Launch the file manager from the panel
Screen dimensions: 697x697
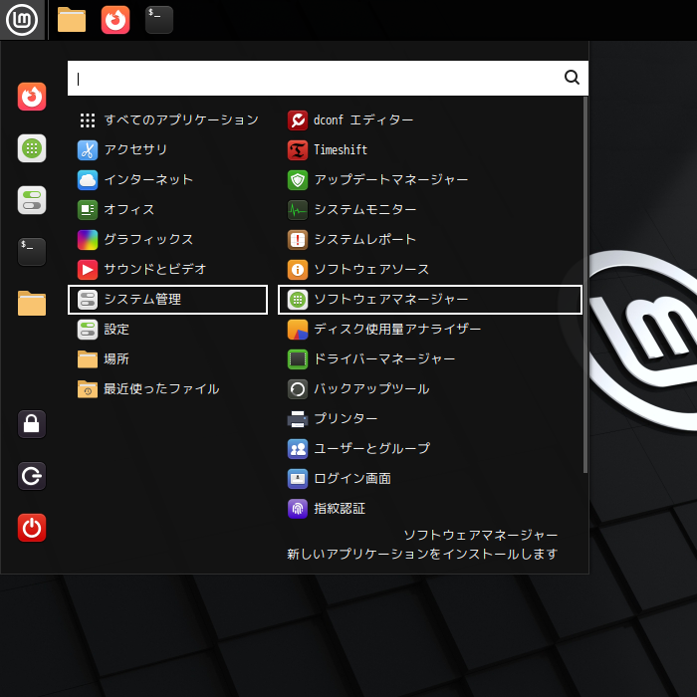pyautogui.click(x=71, y=20)
